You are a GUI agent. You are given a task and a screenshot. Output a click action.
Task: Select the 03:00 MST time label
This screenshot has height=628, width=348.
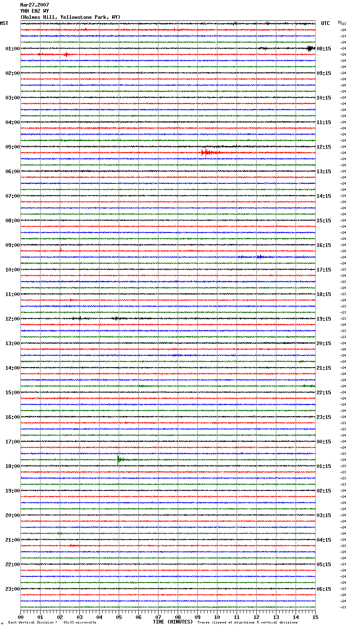(13, 98)
